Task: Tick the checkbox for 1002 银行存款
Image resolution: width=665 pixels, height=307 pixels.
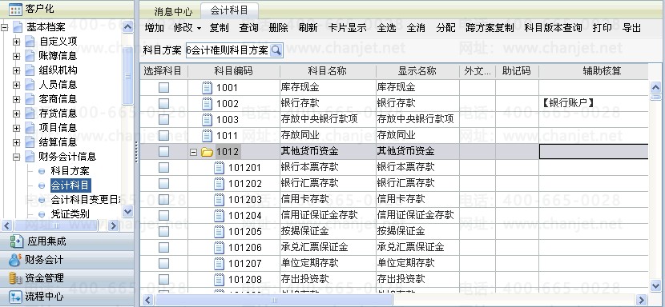Action: point(163,104)
